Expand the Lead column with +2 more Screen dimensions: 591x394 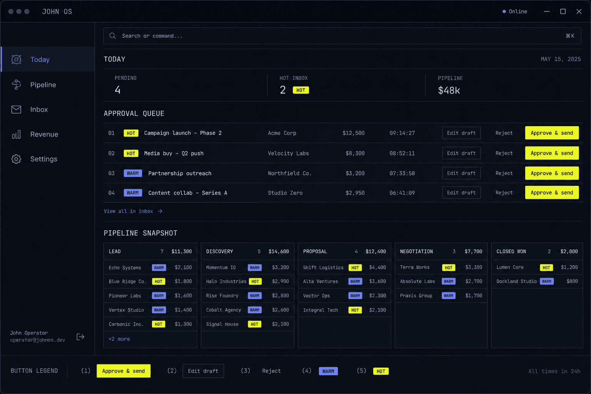click(119, 339)
